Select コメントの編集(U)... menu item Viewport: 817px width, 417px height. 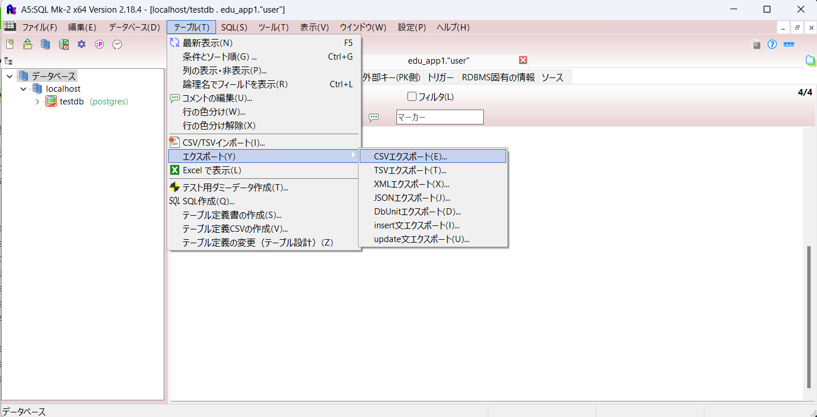[x=264, y=98]
